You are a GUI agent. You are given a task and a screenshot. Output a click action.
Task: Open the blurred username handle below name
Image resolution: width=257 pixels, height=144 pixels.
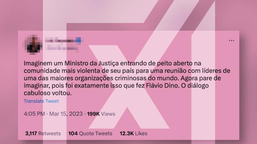(x=63, y=48)
